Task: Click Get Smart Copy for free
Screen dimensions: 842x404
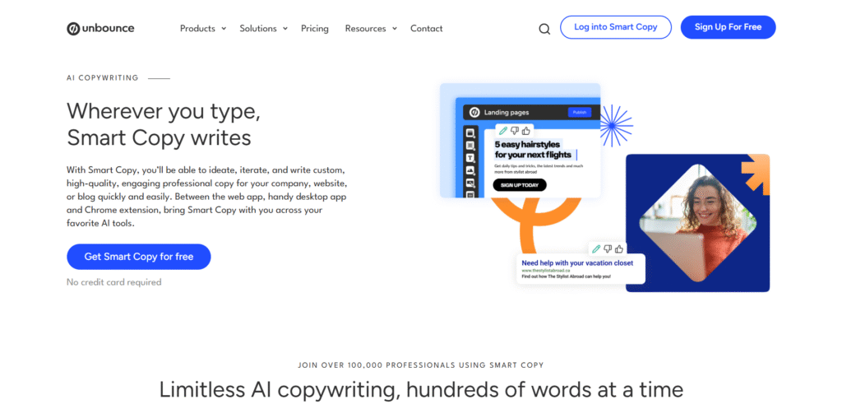Action: click(x=138, y=257)
